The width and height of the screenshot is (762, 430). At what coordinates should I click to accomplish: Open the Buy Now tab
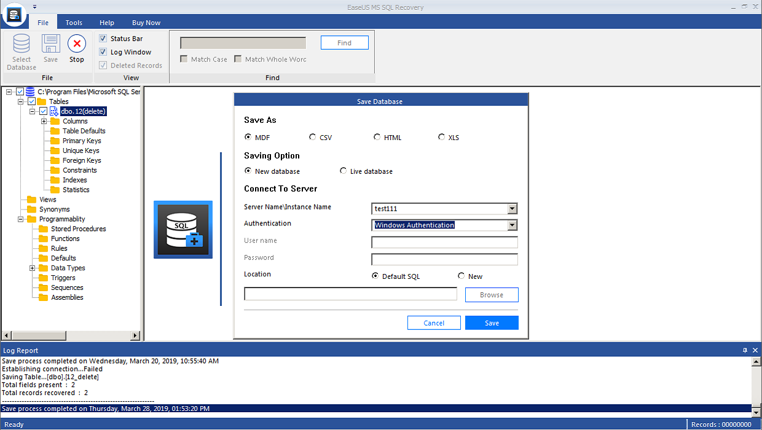(146, 23)
